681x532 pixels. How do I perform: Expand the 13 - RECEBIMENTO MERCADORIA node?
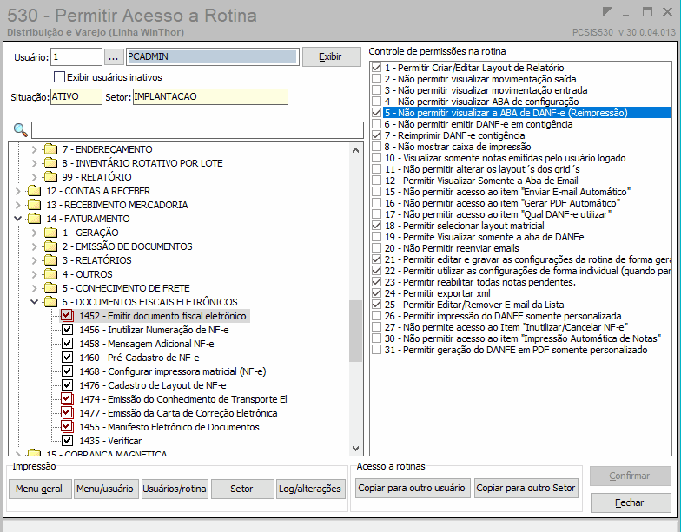click(17, 205)
